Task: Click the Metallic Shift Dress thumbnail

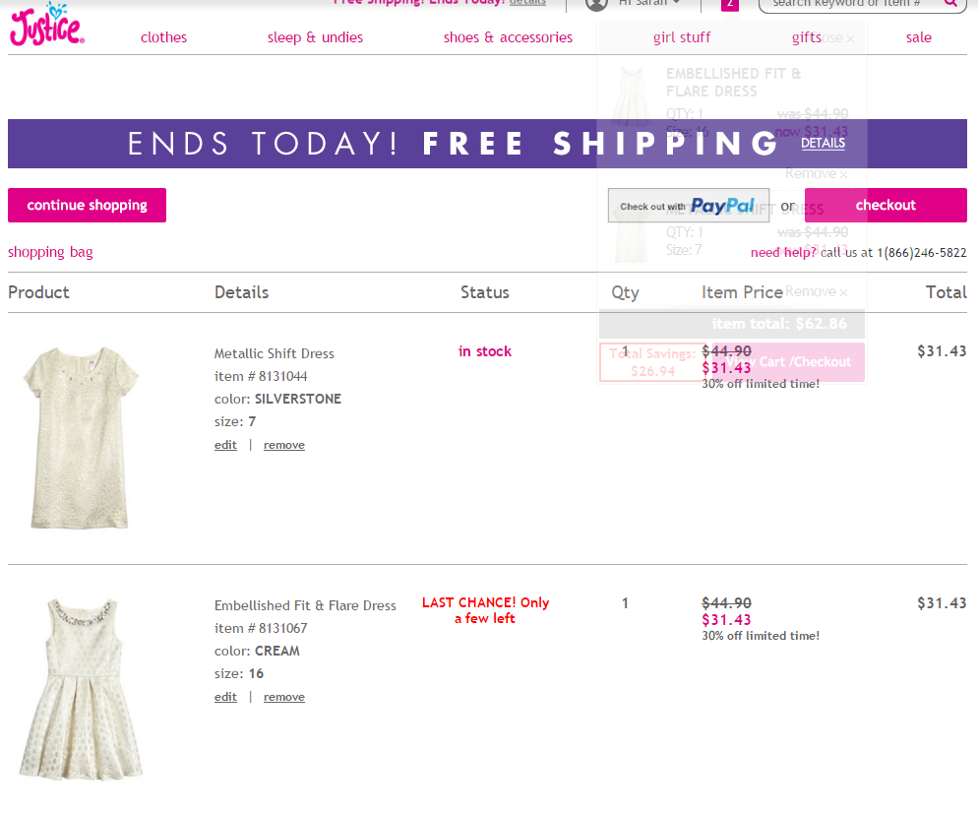Action: tap(81, 436)
